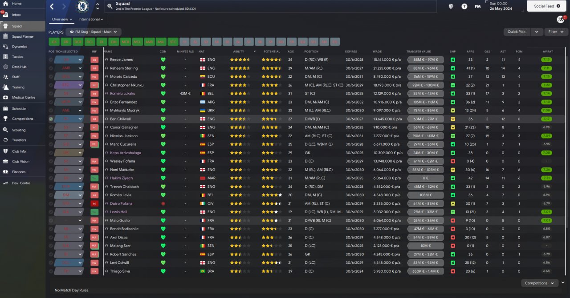Open Club Vision page
Screen dimensions: 570x298
coord(22,162)
